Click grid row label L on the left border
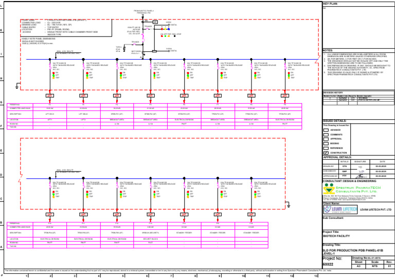The height and width of the screenshot is (279, 395). (x=1, y=6)
